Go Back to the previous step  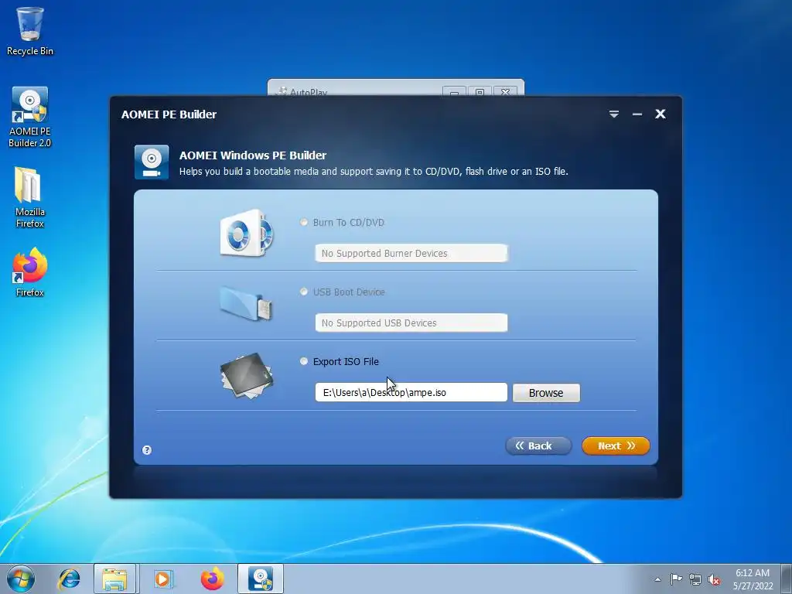[538, 445]
